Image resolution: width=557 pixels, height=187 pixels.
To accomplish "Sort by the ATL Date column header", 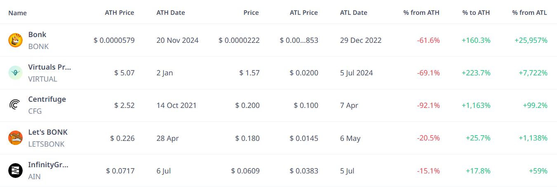I will [x=353, y=13].
